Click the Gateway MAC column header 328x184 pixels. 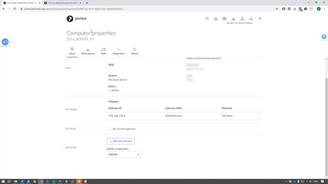coord(173,108)
